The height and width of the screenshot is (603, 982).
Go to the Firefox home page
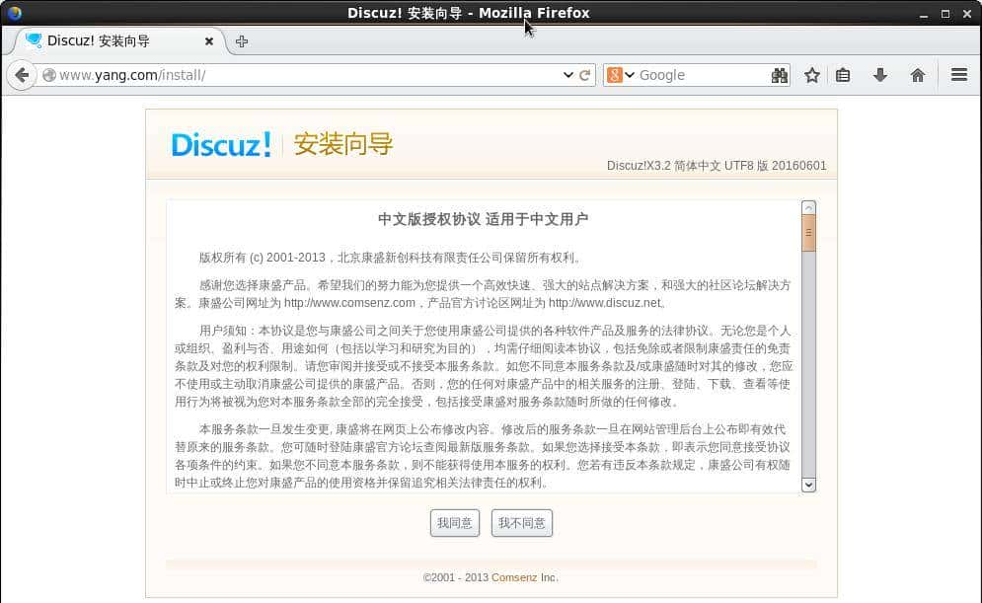tap(917, 74)
